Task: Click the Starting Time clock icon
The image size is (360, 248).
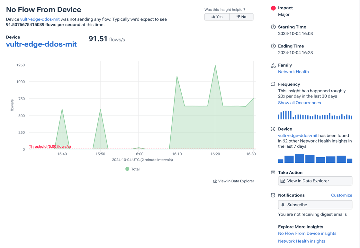Action: 273,27
